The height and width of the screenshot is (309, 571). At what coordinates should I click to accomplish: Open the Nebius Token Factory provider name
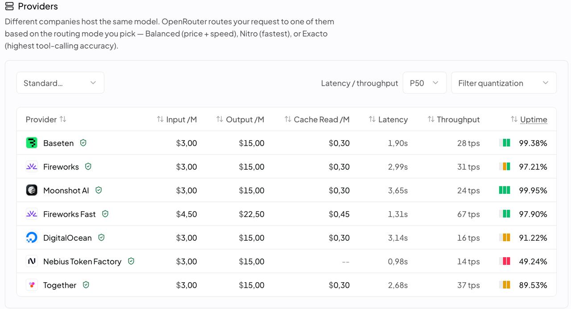(x=82, y=262)
